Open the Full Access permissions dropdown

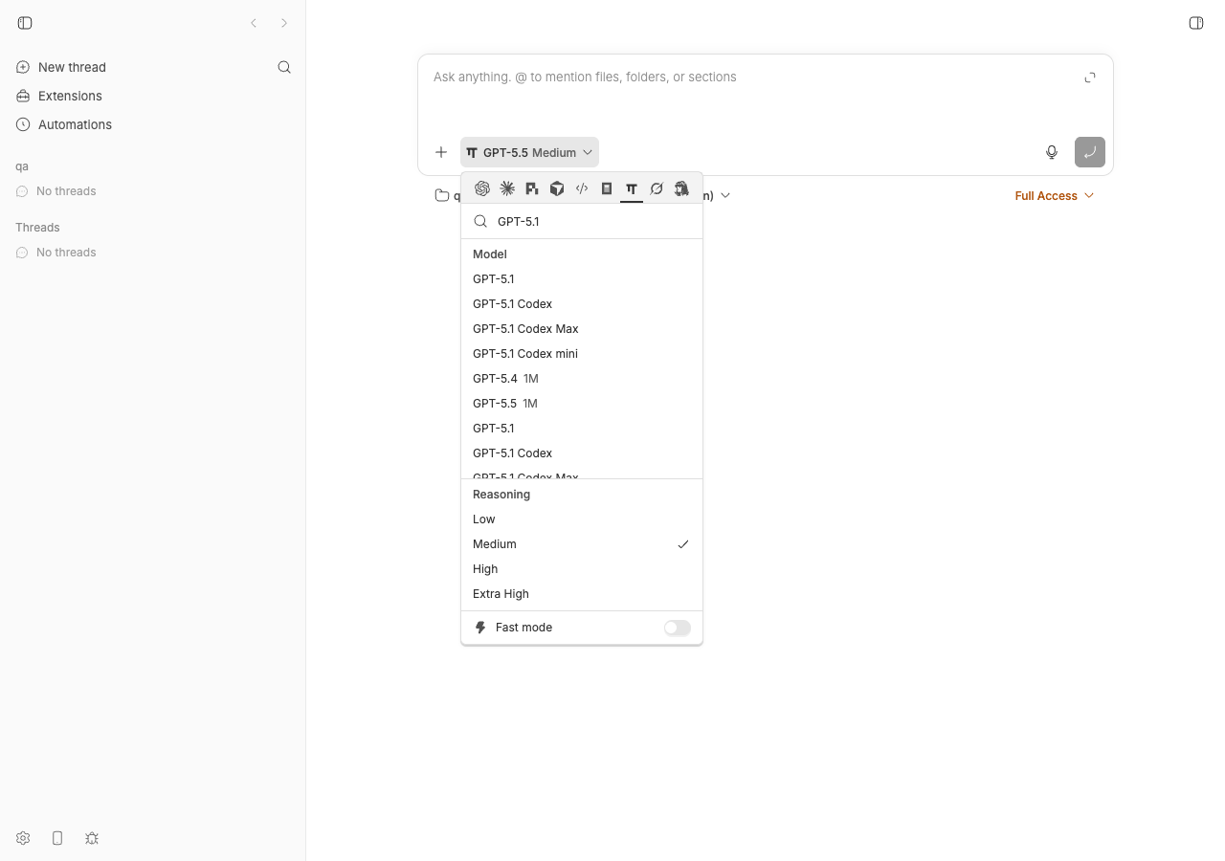(x=1054, y=195)
